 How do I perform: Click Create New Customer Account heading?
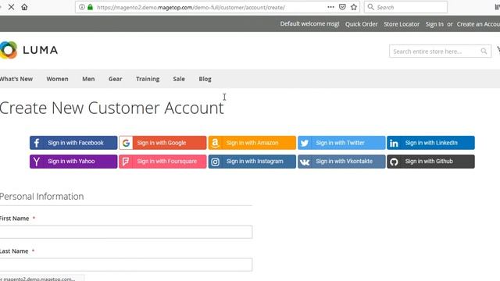point(112,108)
